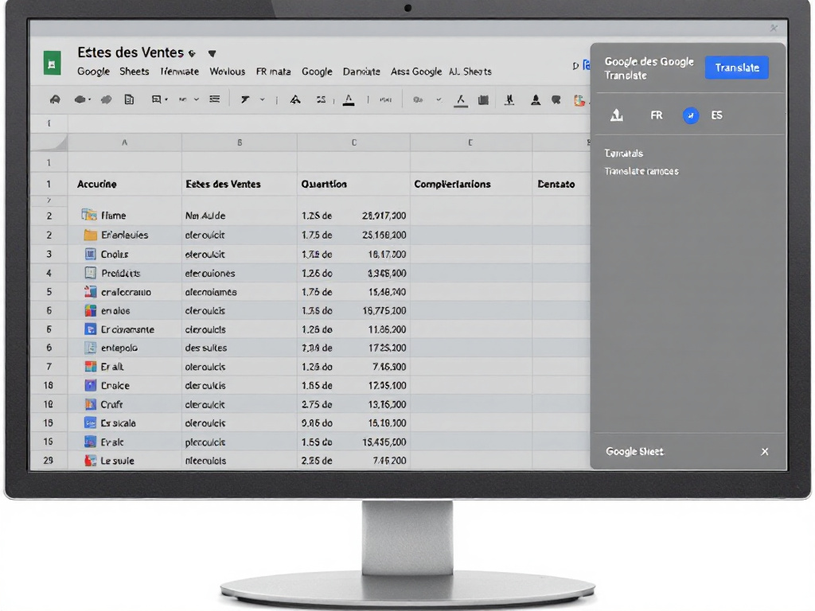The height and width of the screenshot is (611, 815).
Task: Open the underlined A text color tool
Action: (x=349, y=99)
